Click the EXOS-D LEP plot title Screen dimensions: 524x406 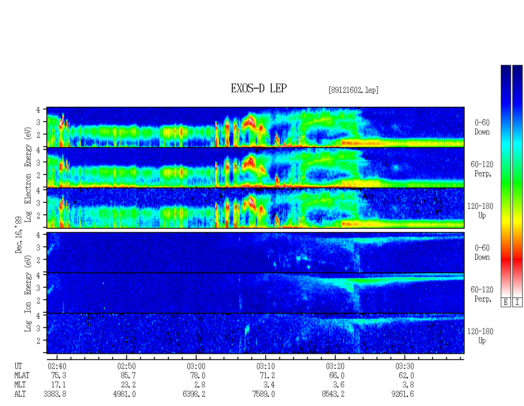click(259, 89)
